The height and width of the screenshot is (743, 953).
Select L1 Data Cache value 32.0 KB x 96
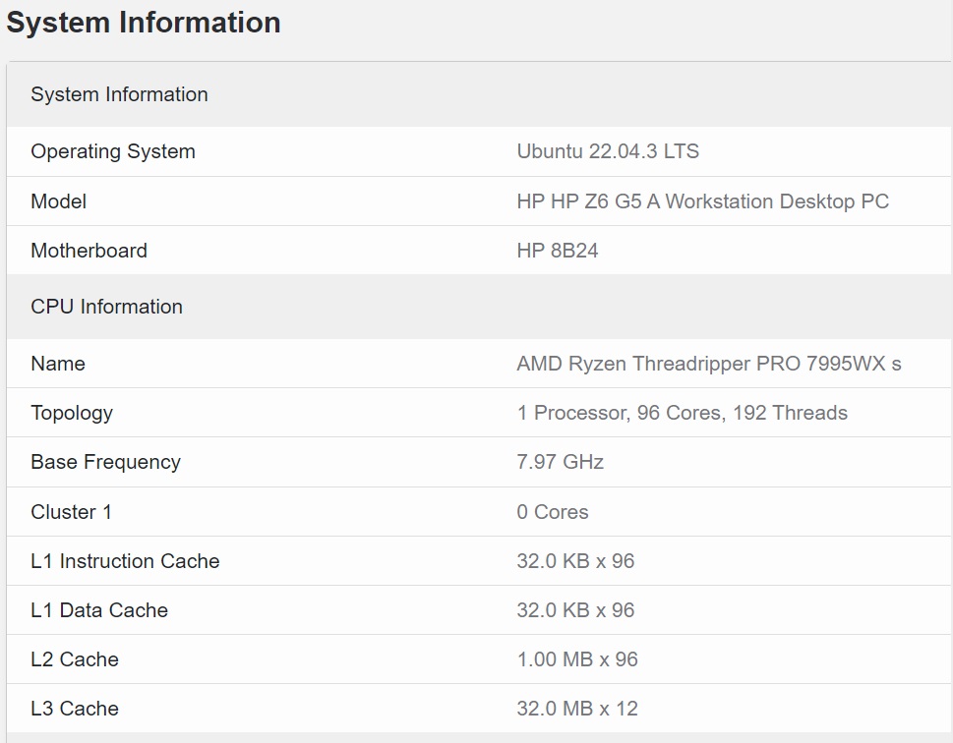(x=575, y=610)
